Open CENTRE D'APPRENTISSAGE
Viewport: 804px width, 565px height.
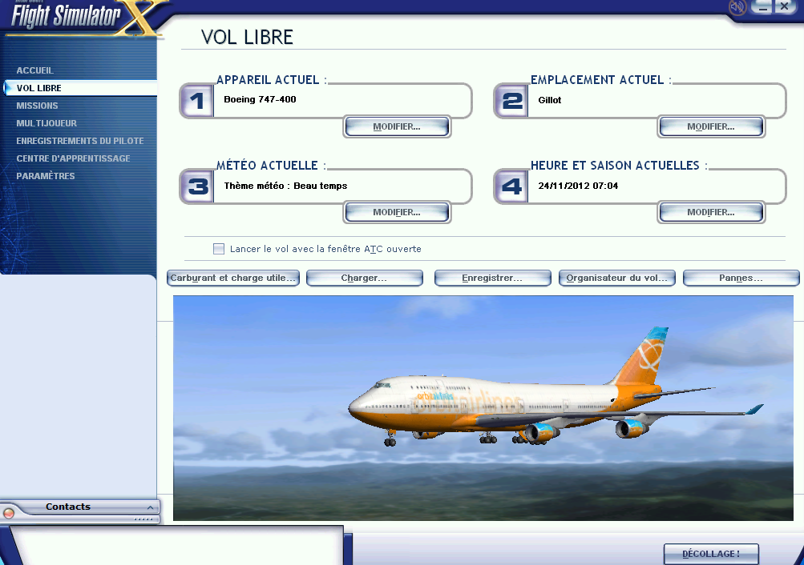pyautogui.click(x=73, y=158)
